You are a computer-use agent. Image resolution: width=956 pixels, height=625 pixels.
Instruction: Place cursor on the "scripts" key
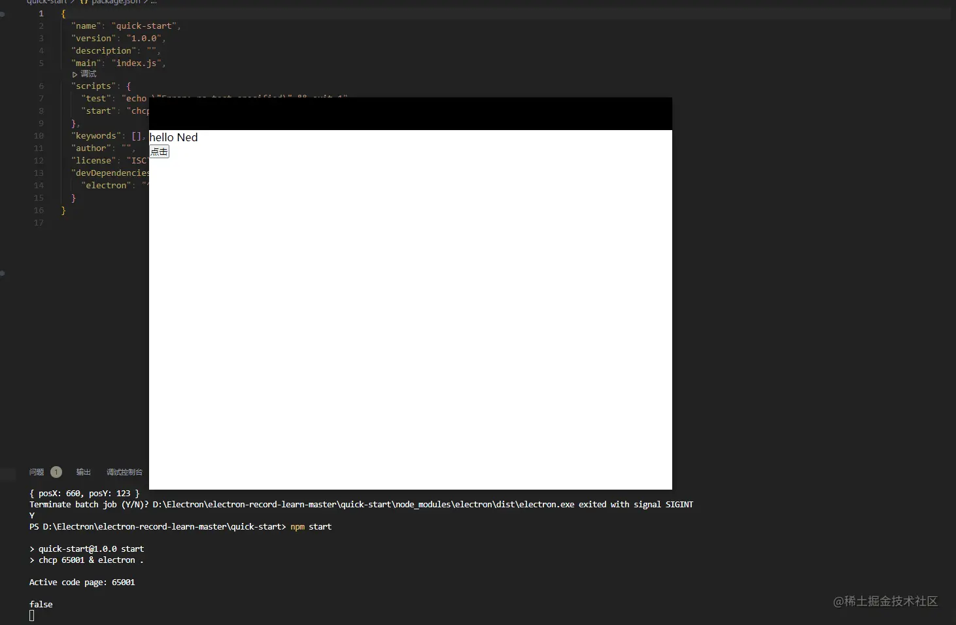(94, 86)
